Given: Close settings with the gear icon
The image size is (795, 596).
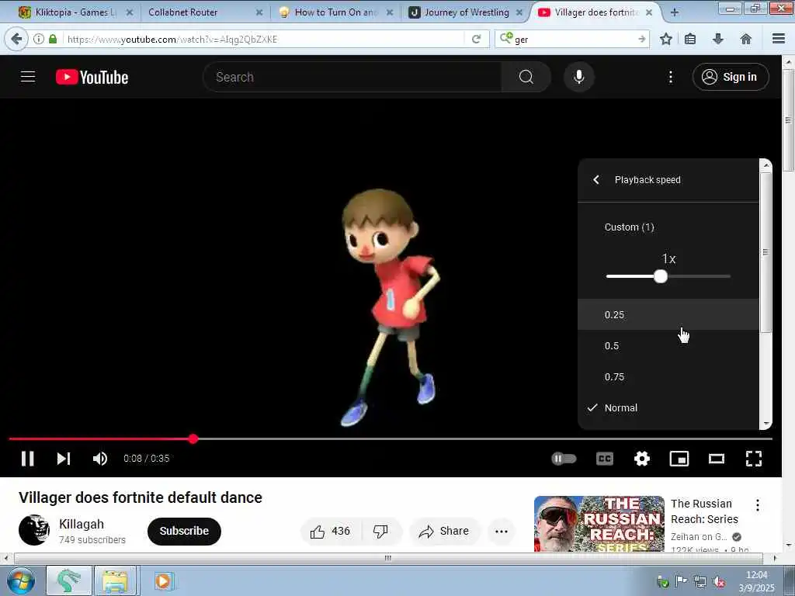Looking at the screenshot, I should 642,459.
